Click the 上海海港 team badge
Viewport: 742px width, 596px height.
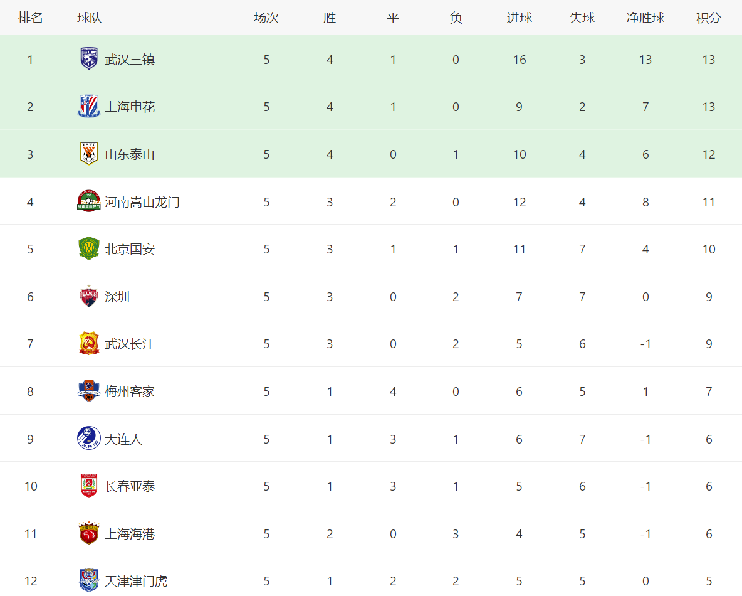pos(88,533)
